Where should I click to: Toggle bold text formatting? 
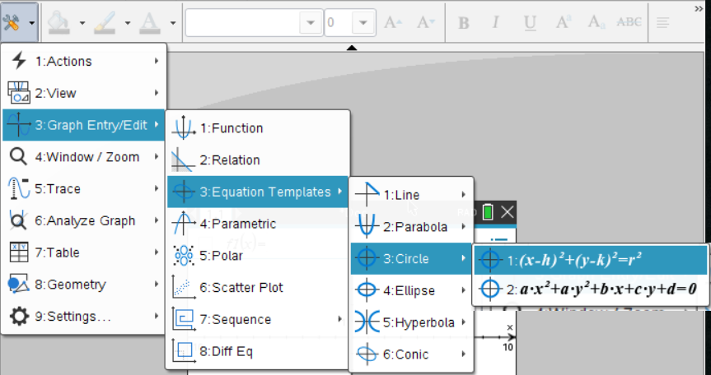click(x=463, y=22)
